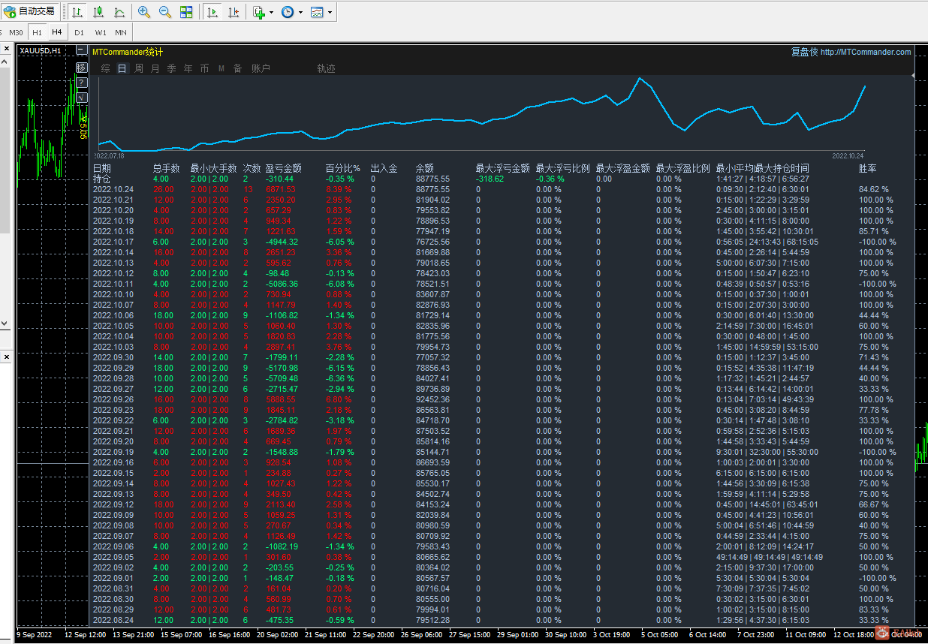Image resolution: width=928 pixels, height=644 pixels.
Task: Tile chart windows with grid icon
Action: point(186,12)
